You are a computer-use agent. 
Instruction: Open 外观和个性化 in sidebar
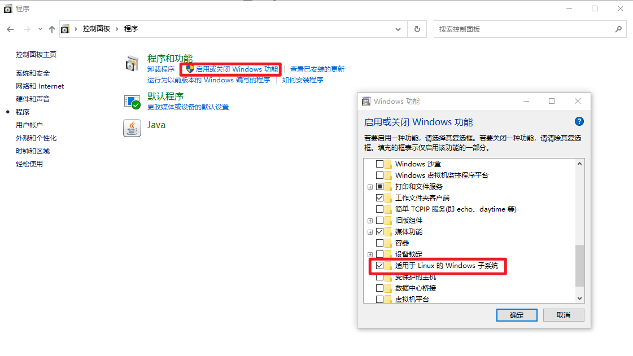[36, 138]
